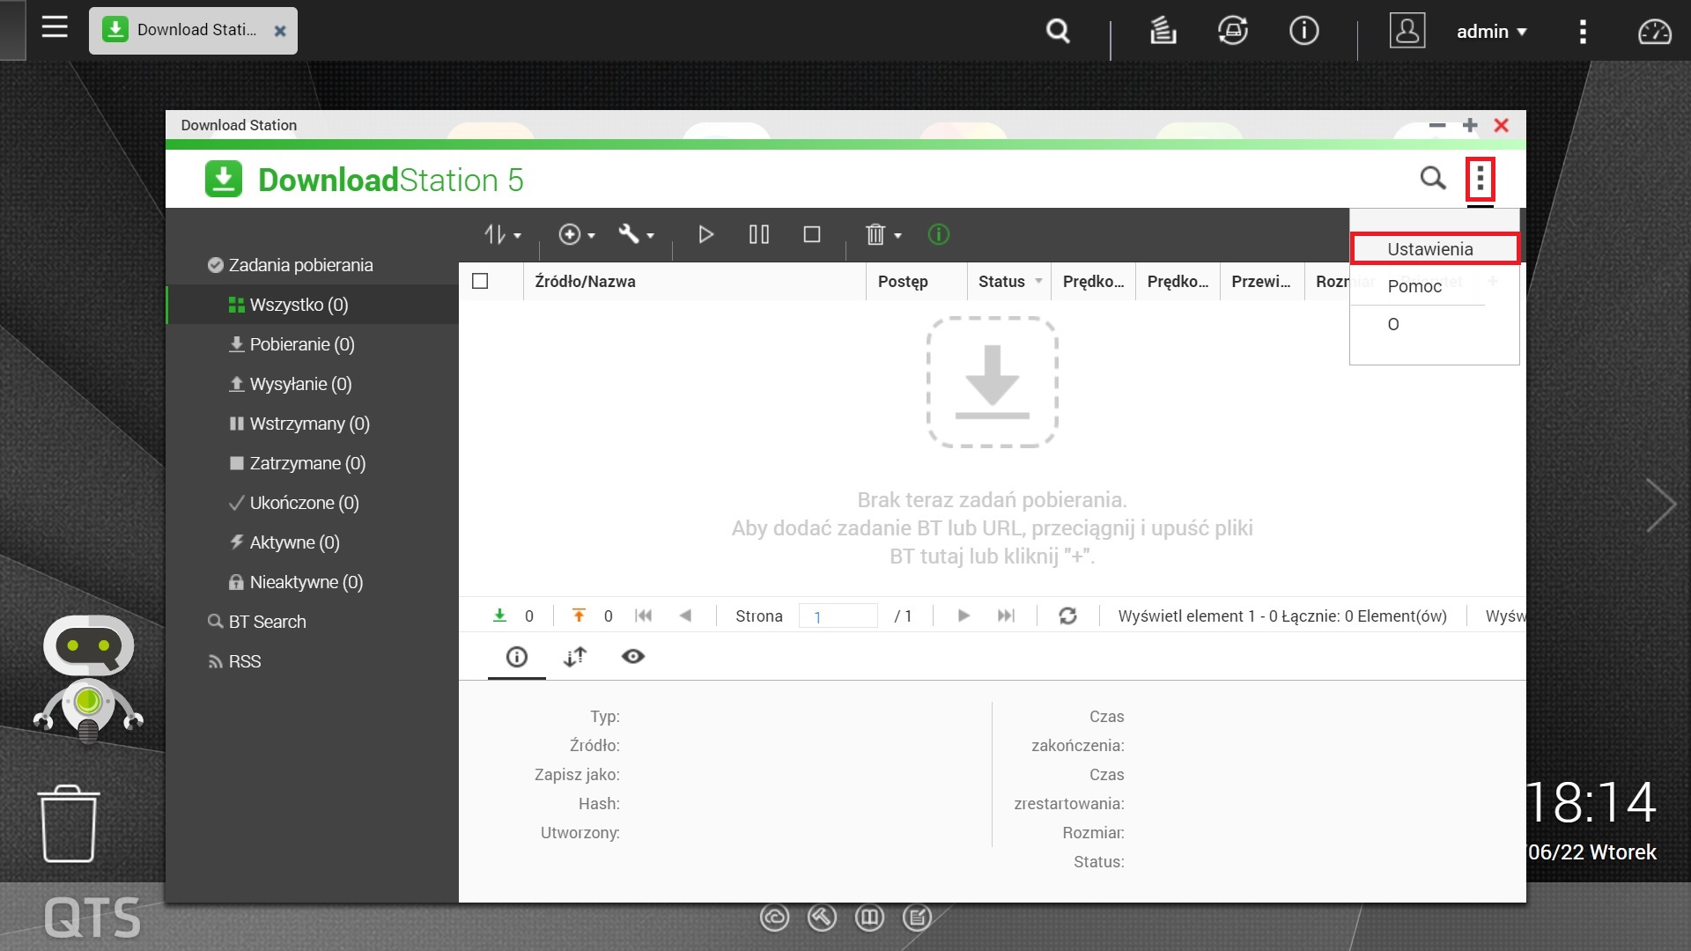Go to next page arrow

[x=964, y=616]
